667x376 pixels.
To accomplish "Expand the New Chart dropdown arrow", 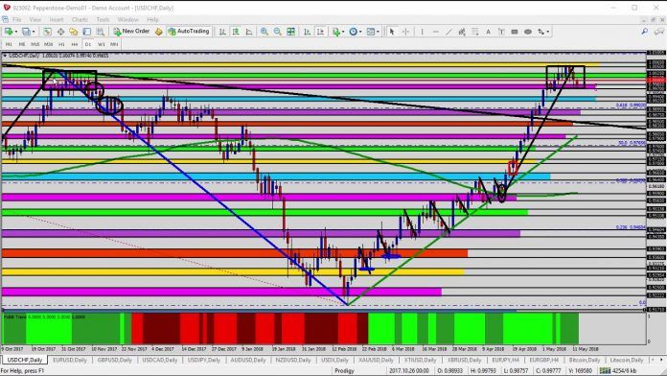I will point(15,32).
